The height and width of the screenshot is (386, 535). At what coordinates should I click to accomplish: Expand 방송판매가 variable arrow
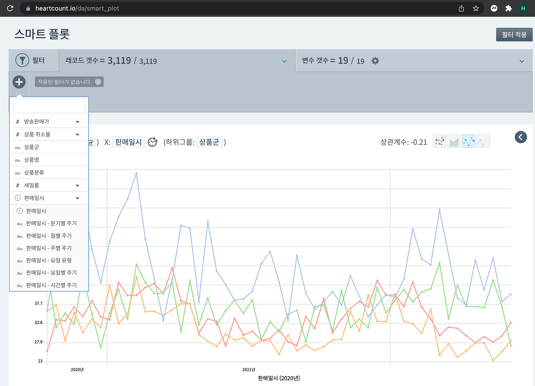[78, 122]
